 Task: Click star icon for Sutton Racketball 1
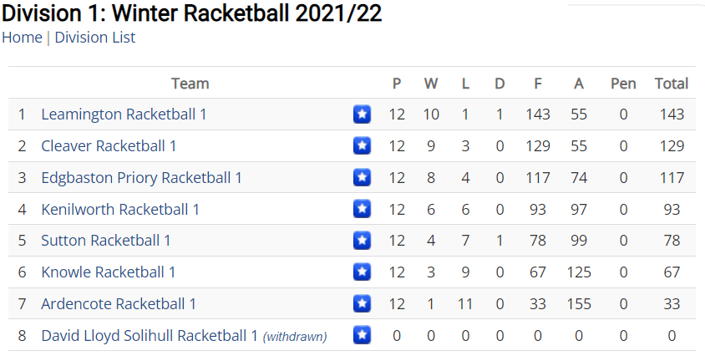point(362,241)
